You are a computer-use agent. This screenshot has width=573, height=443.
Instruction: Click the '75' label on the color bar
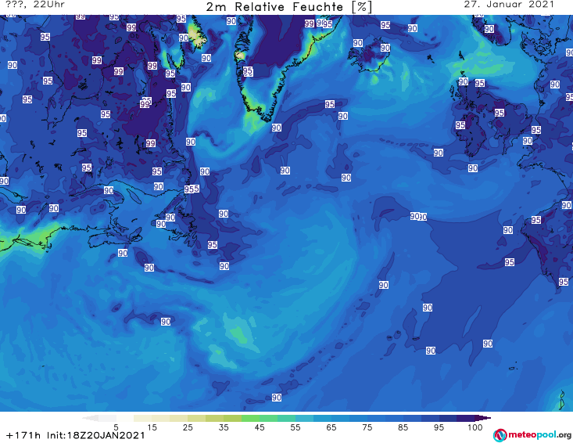tap(367, 427)
